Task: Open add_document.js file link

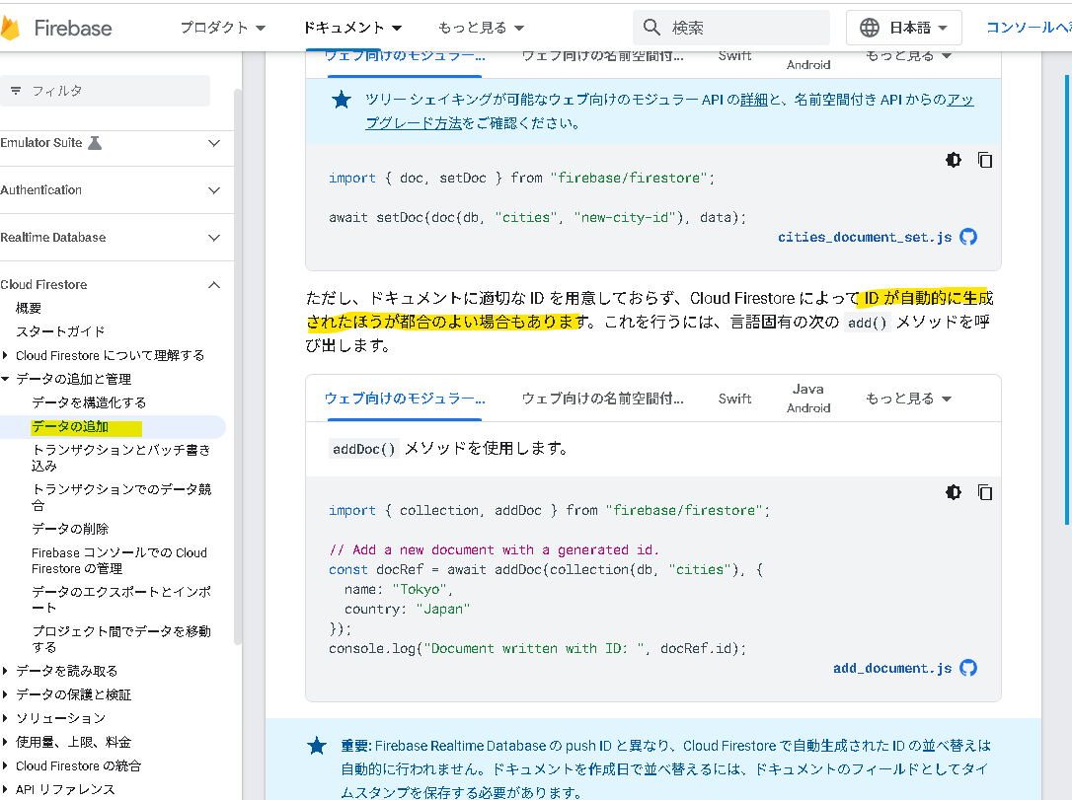Action: [x=892, y=668]
